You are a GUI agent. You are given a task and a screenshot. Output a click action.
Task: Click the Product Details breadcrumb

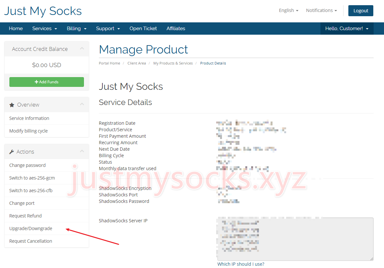213,63
